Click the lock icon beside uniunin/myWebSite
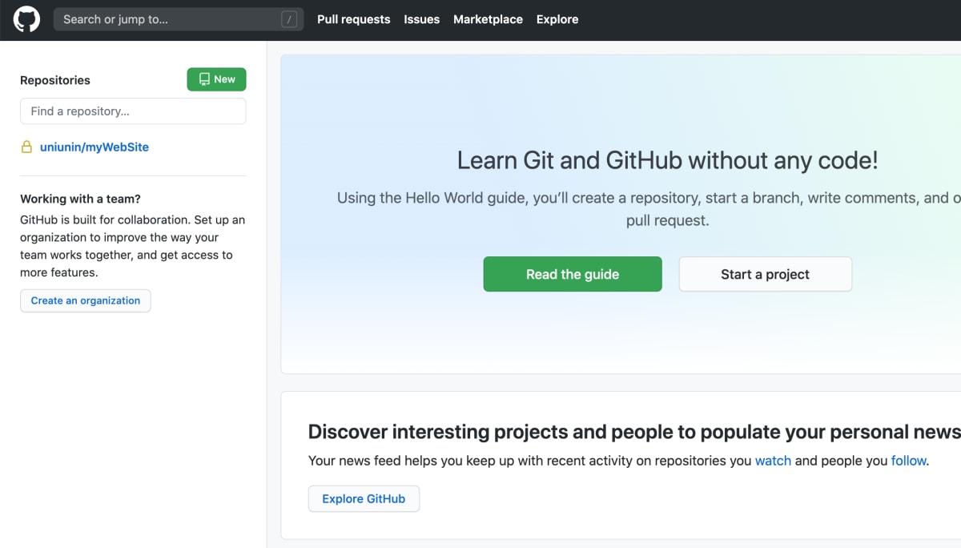The image size is (961, 548). (x=26, y=147)
